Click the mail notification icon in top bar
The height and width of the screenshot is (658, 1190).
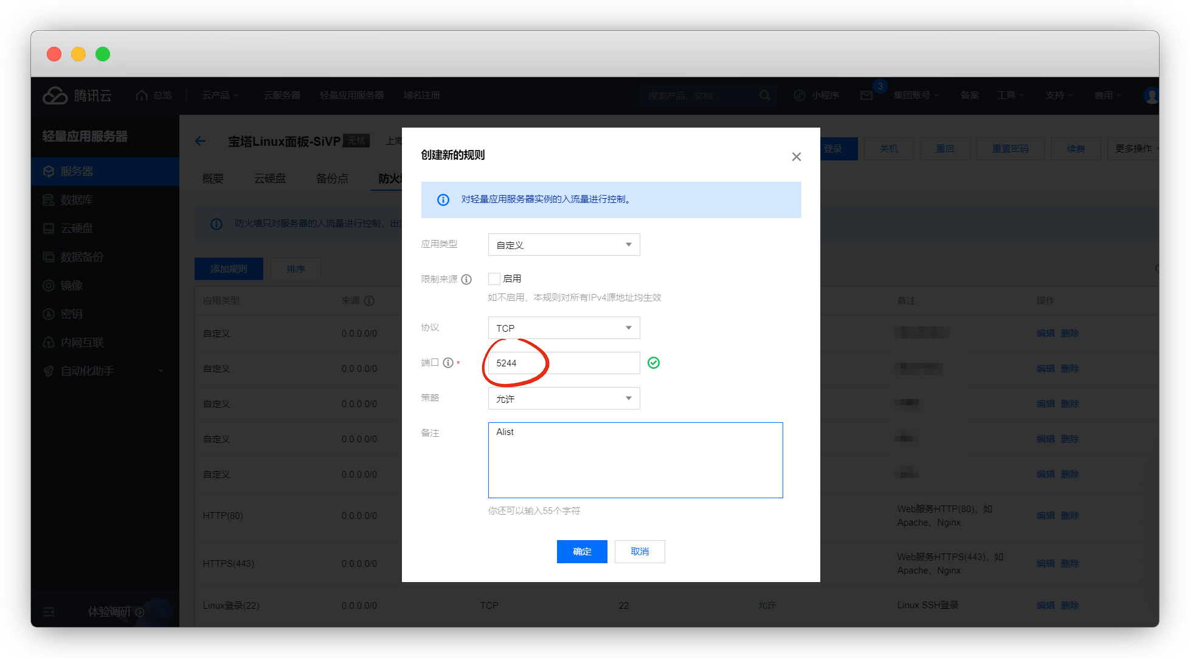click(x=867, y=95)
